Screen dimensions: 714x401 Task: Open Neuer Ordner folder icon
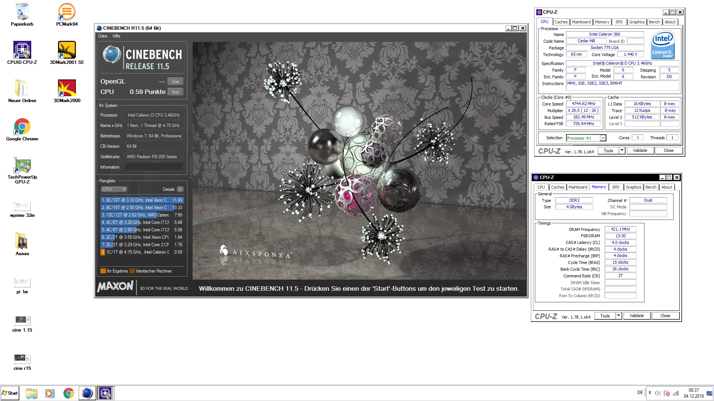22,91
